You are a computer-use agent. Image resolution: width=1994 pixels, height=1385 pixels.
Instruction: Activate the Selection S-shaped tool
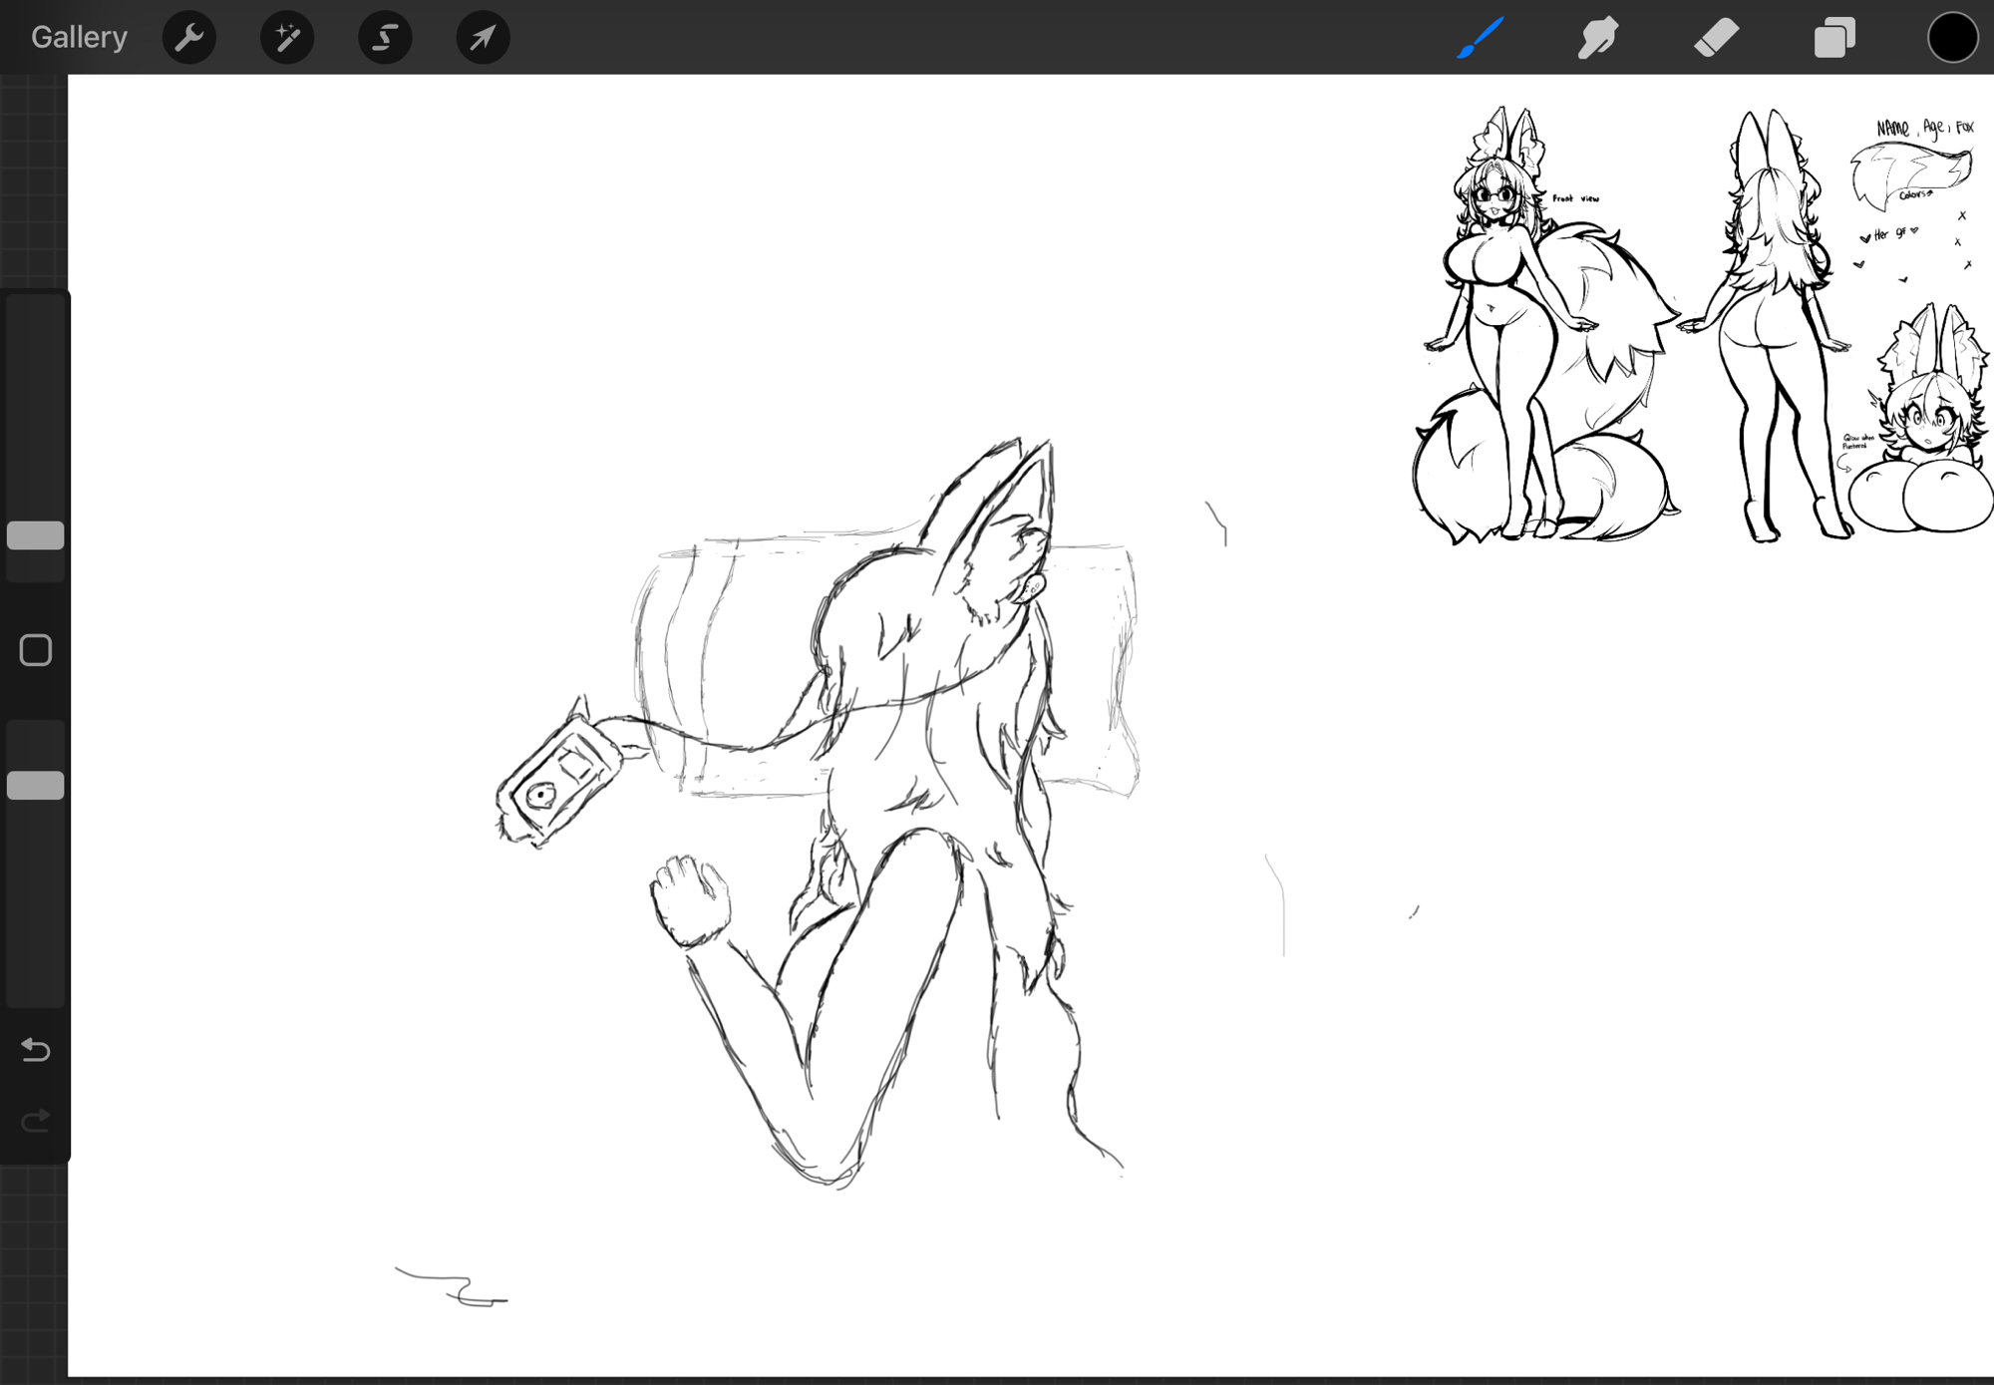(385, 38)
